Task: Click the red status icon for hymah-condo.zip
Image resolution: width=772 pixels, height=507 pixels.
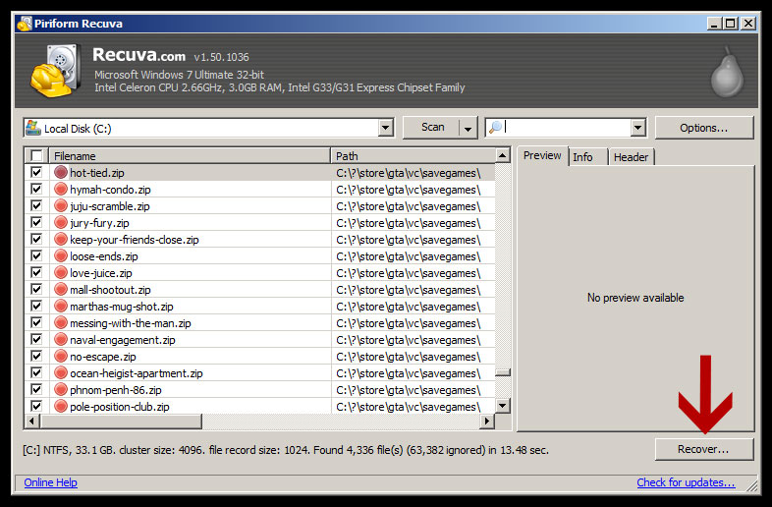Action: (61, 190)
